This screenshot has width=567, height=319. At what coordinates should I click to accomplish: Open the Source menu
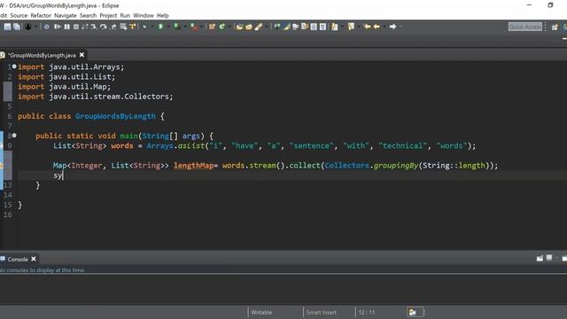(x=19, y=16)
